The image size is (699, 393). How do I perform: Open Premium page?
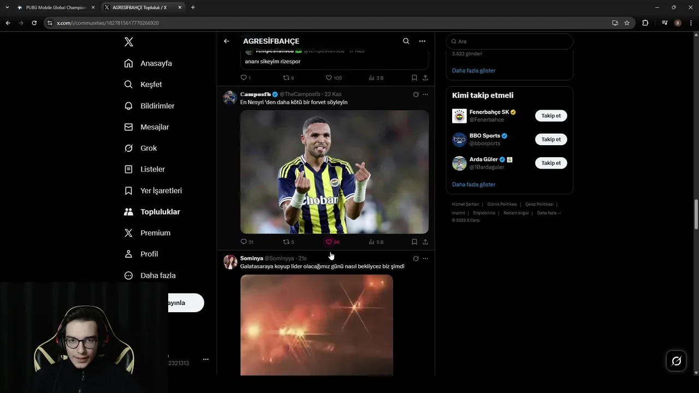tap(147, 233)
